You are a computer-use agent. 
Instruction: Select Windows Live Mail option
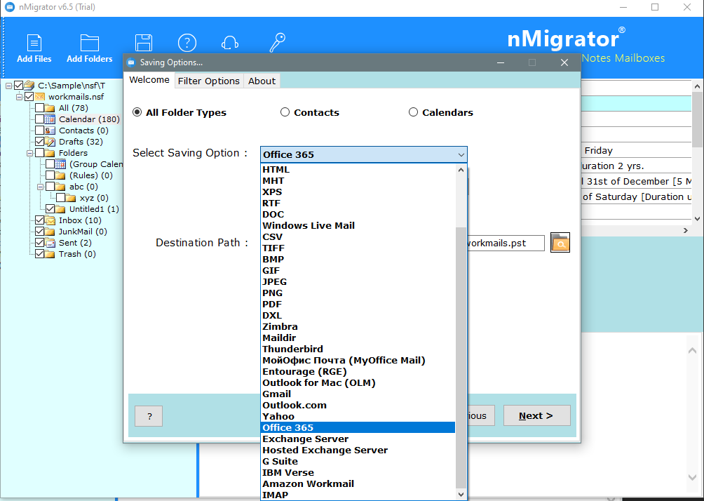[x=358, y=225]
